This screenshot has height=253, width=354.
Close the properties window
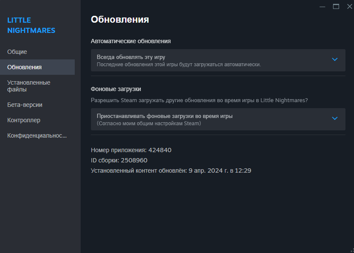[x=349, y=6]
